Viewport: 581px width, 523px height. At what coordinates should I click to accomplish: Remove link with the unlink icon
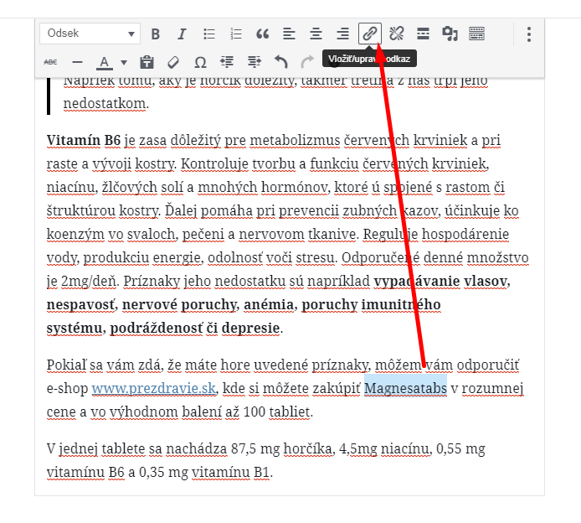tap(396, 34)
